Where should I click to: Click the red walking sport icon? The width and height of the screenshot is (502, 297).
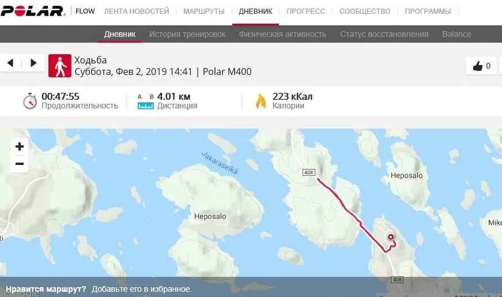pyautogui.click(x=60, y=66)
